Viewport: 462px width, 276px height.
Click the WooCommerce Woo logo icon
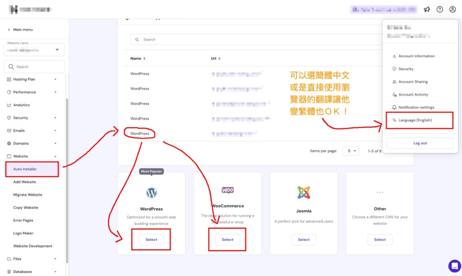[227, 190]
